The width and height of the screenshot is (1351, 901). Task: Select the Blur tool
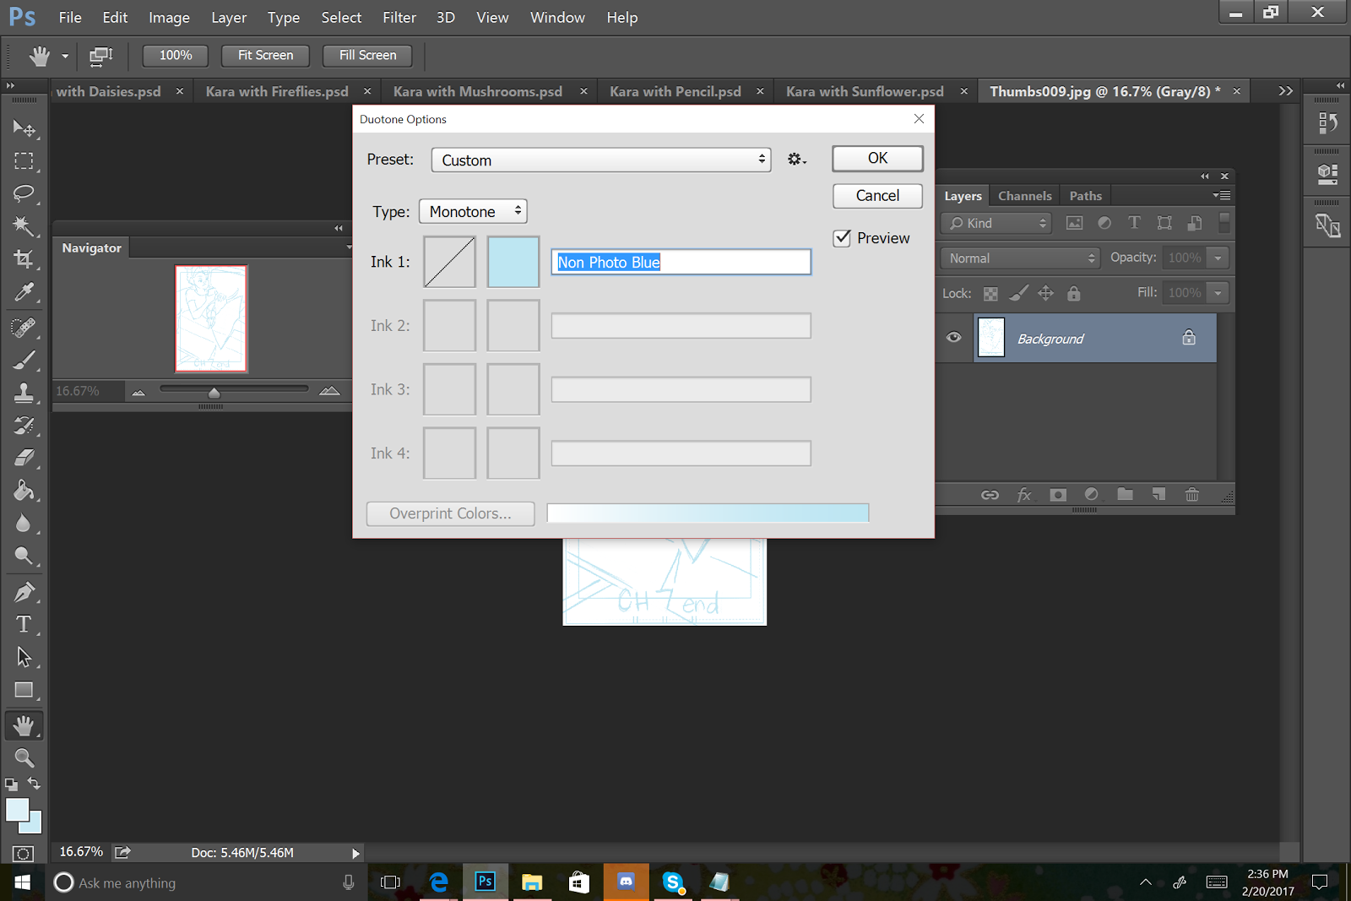point(24,524)
